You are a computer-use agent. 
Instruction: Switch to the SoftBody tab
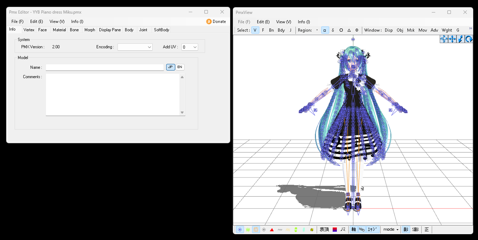162,30
